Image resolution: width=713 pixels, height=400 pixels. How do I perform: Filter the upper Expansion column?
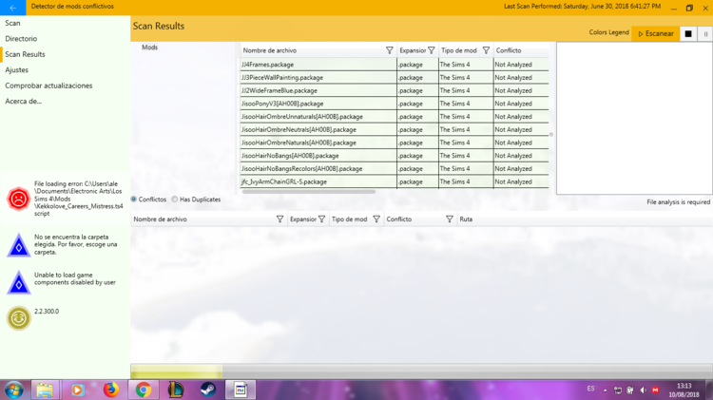(x=431, y=50)
